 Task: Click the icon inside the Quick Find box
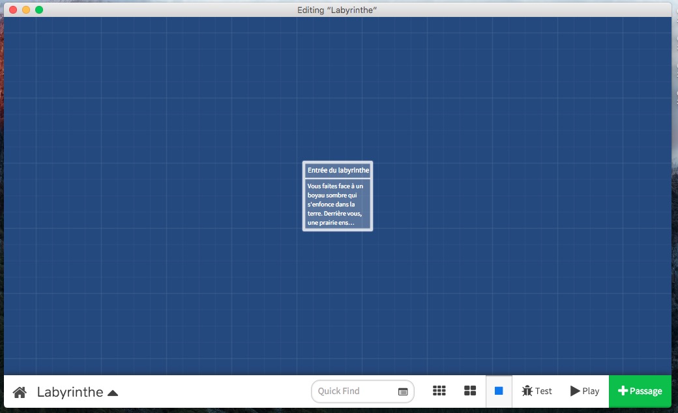(403, 392)
